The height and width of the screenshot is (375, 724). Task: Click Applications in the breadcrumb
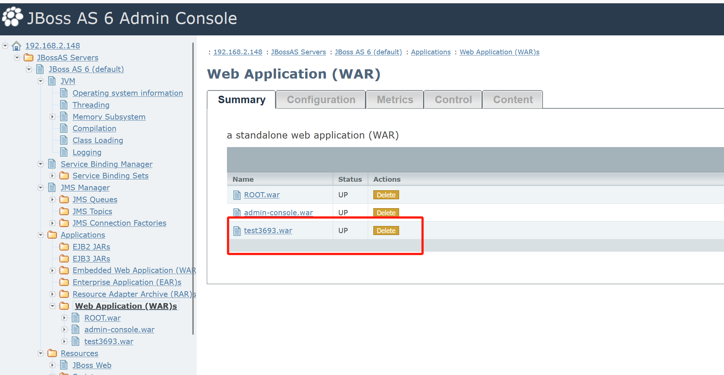[x=431, y=52]
